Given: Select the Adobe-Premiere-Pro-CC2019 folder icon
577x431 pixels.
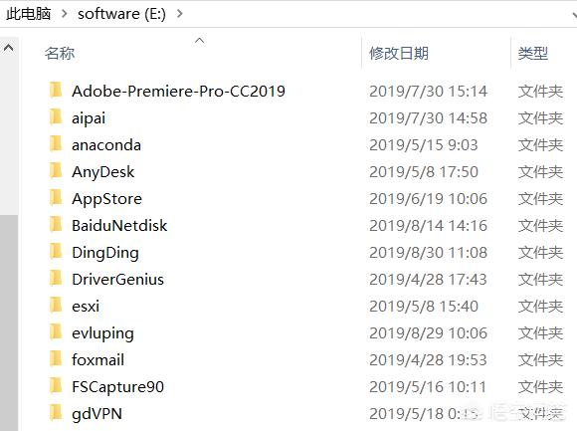Looking at the screenshot, I should (56, 91).
